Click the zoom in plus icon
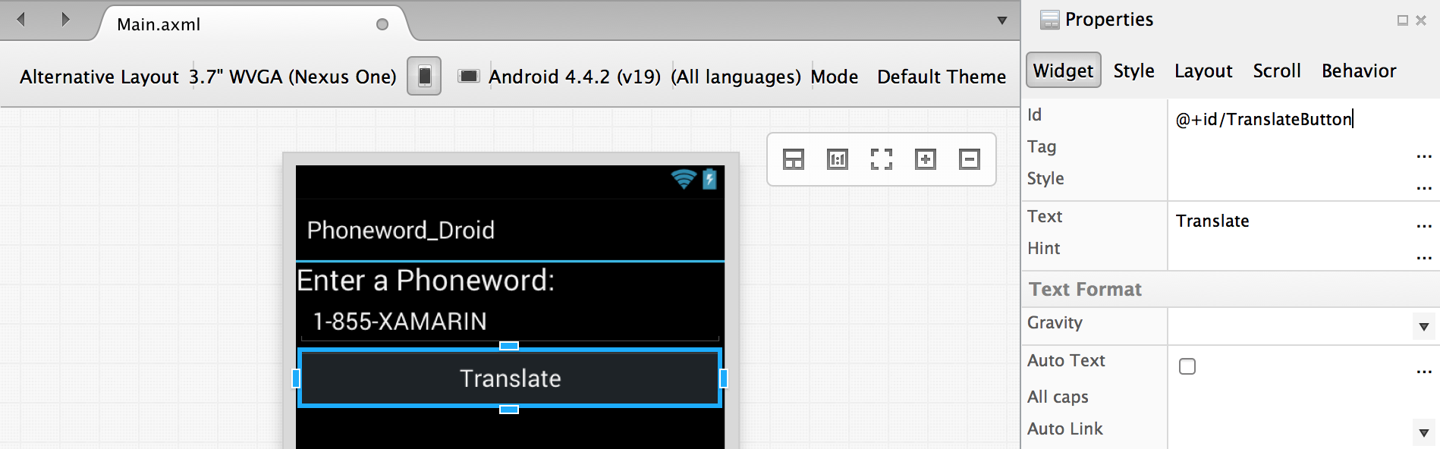The height and width of the screenshot is (449, 1440). coord(926,159)
